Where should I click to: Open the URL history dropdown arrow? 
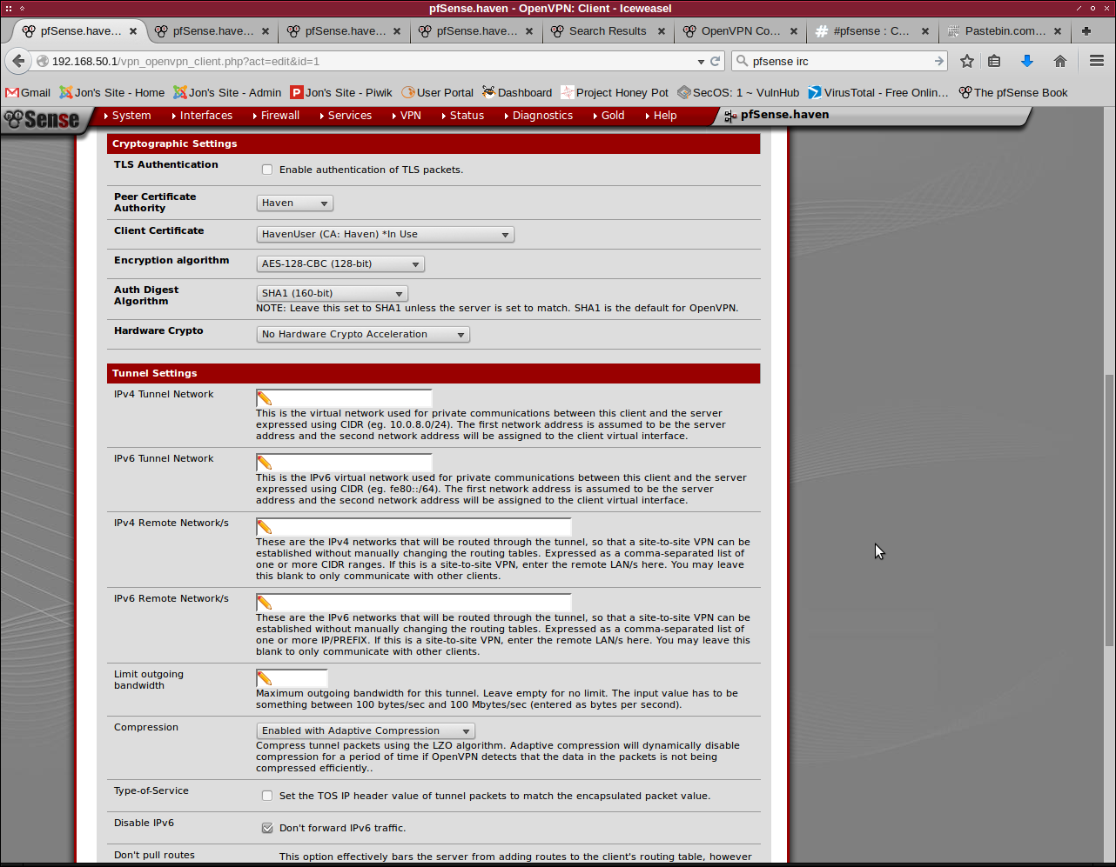[701, 62]
